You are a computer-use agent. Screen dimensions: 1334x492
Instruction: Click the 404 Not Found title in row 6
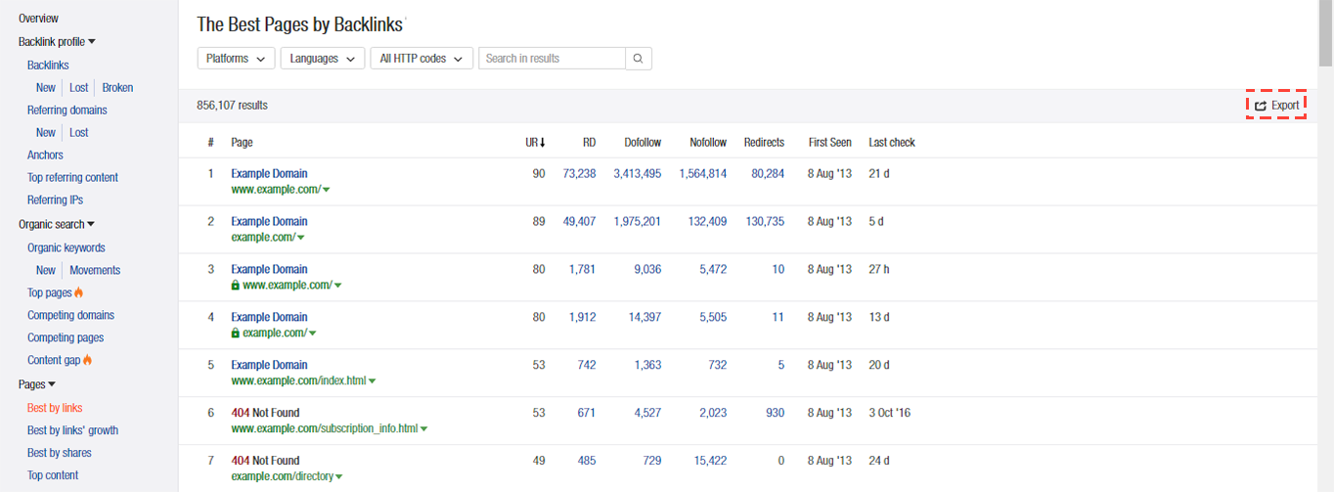[x=265, y=413]
